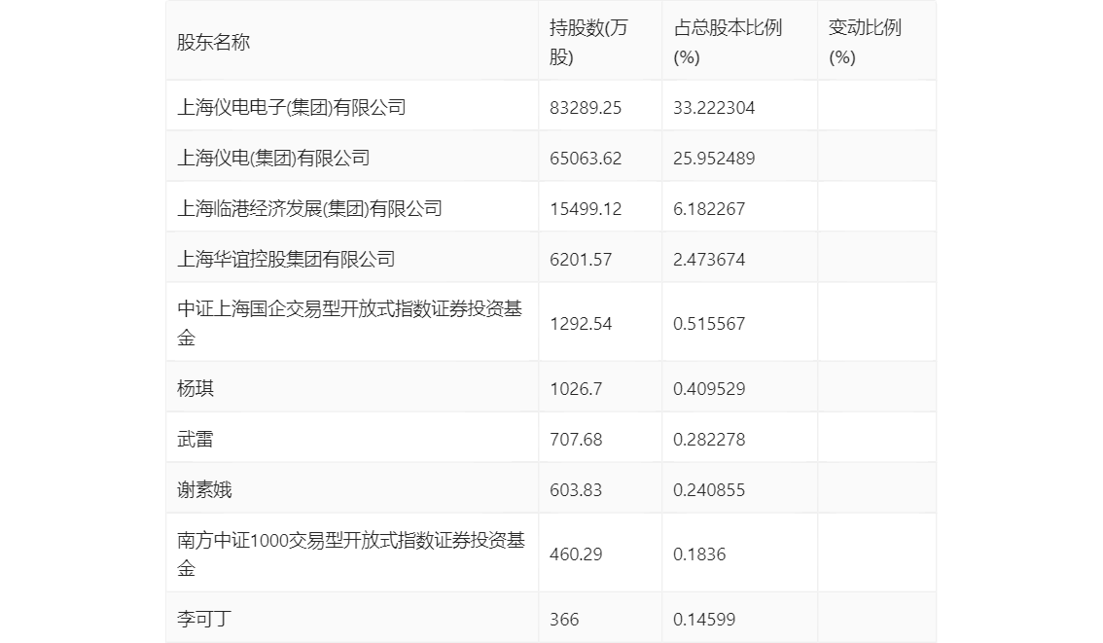Screen dimensions: 1103x643
Task: Select percentage value 0.515567
Action: (x=709, y=324)
